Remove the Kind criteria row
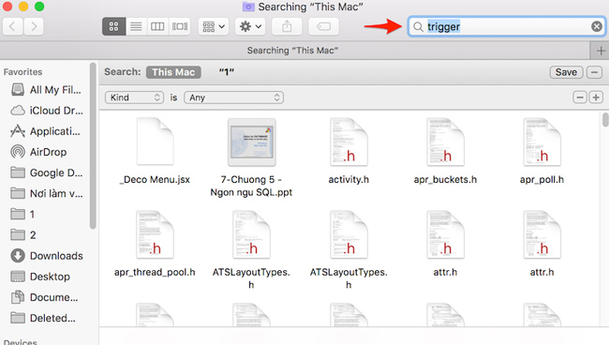The image size is (609, 345). pyautogui.click(x=580, y=97)
